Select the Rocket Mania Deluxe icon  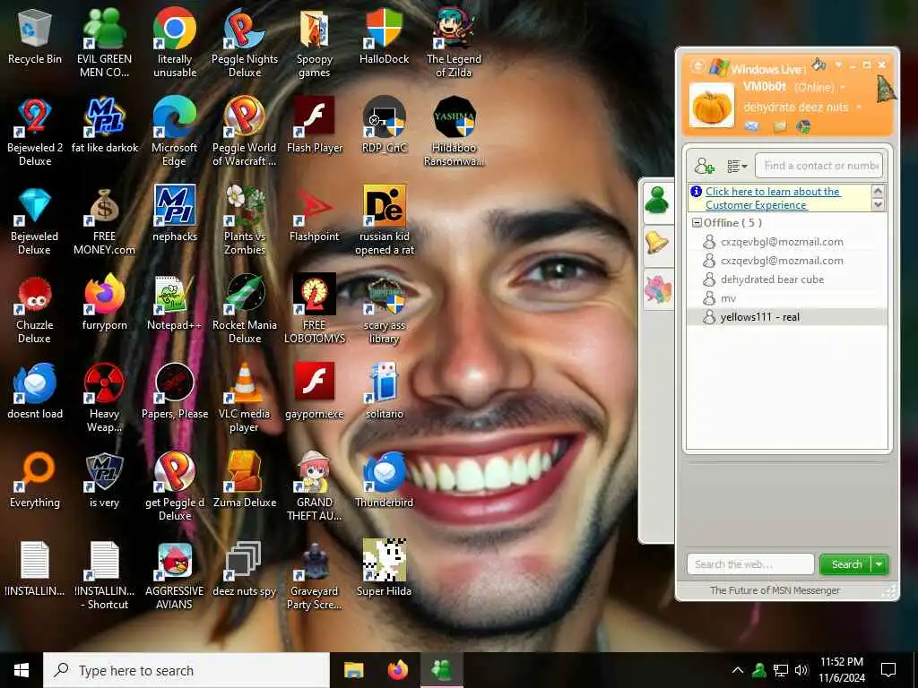245,309
